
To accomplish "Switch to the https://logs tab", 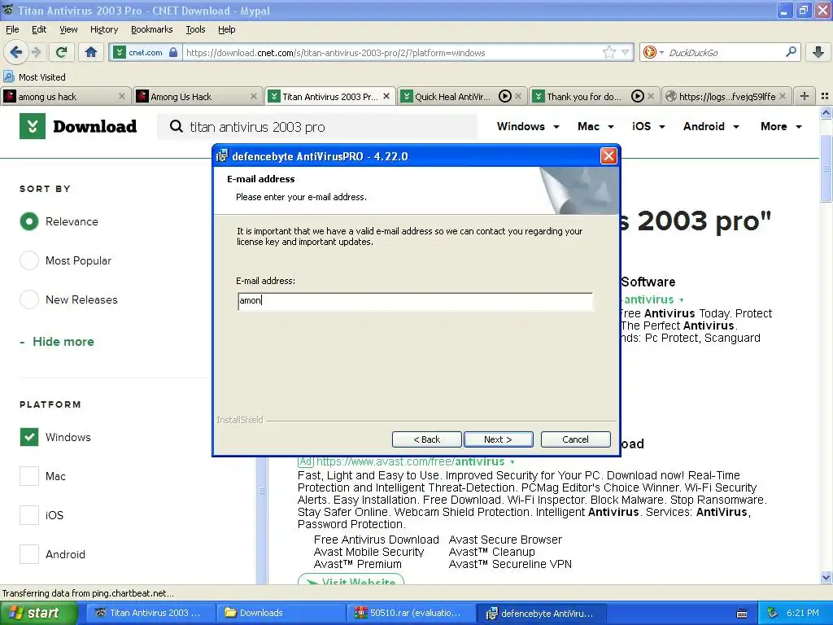I will (726, 96).
